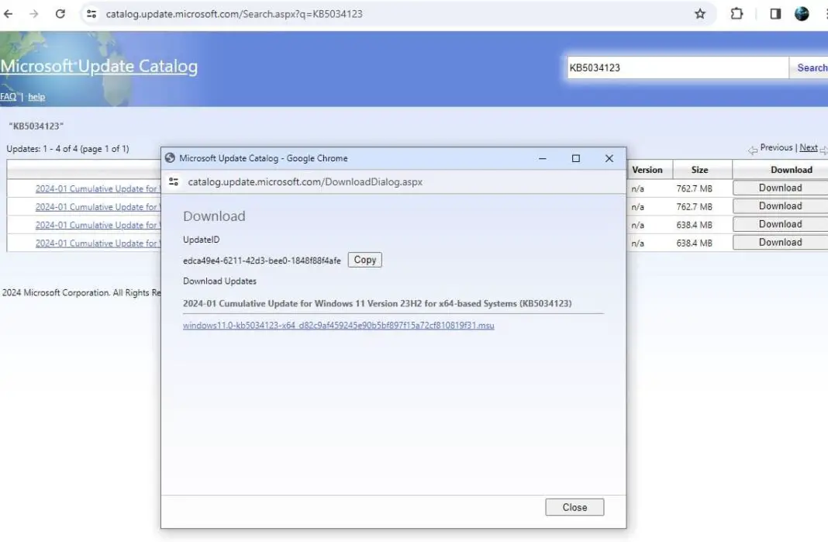Screen dimensions: 828x542
Task: Click the site info icon in the download dialog
Action: click(x=175, y=181)
